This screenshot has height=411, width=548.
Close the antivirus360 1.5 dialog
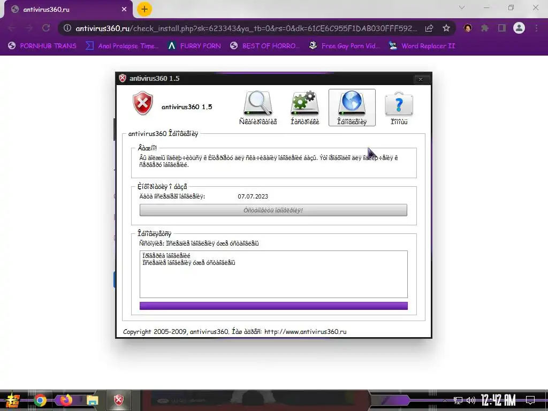pos(421,79)
